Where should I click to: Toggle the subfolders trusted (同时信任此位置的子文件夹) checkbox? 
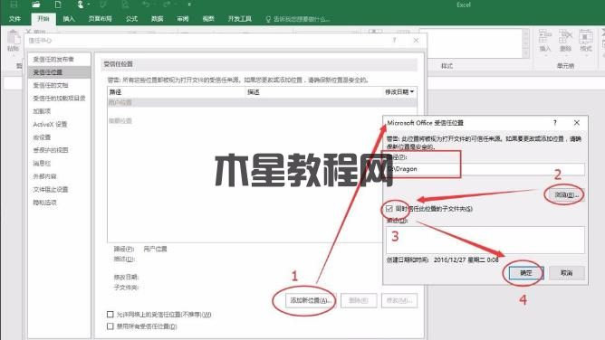389,209
